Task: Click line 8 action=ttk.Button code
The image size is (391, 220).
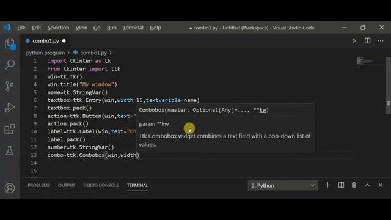Action: [x=92, y=116]
